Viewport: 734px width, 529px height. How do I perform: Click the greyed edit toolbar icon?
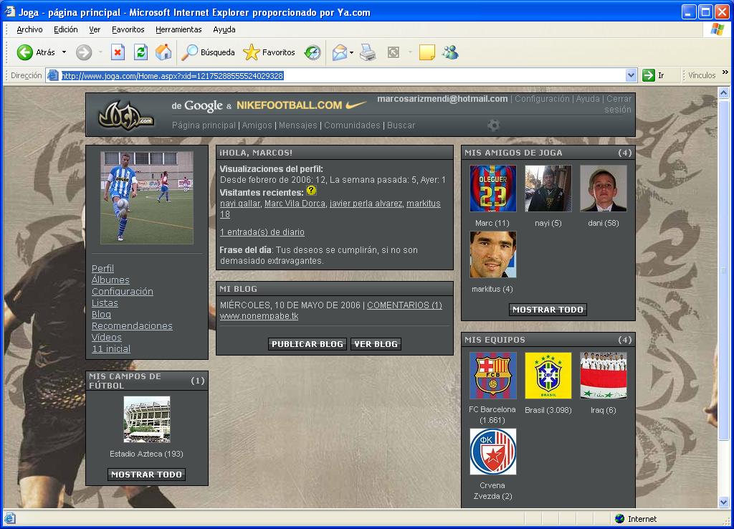(x=394, y=52)
